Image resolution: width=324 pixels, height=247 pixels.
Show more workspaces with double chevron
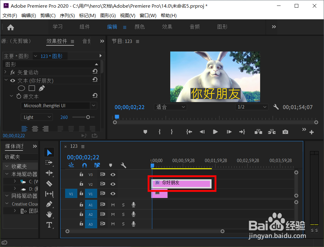click(274, 27)
